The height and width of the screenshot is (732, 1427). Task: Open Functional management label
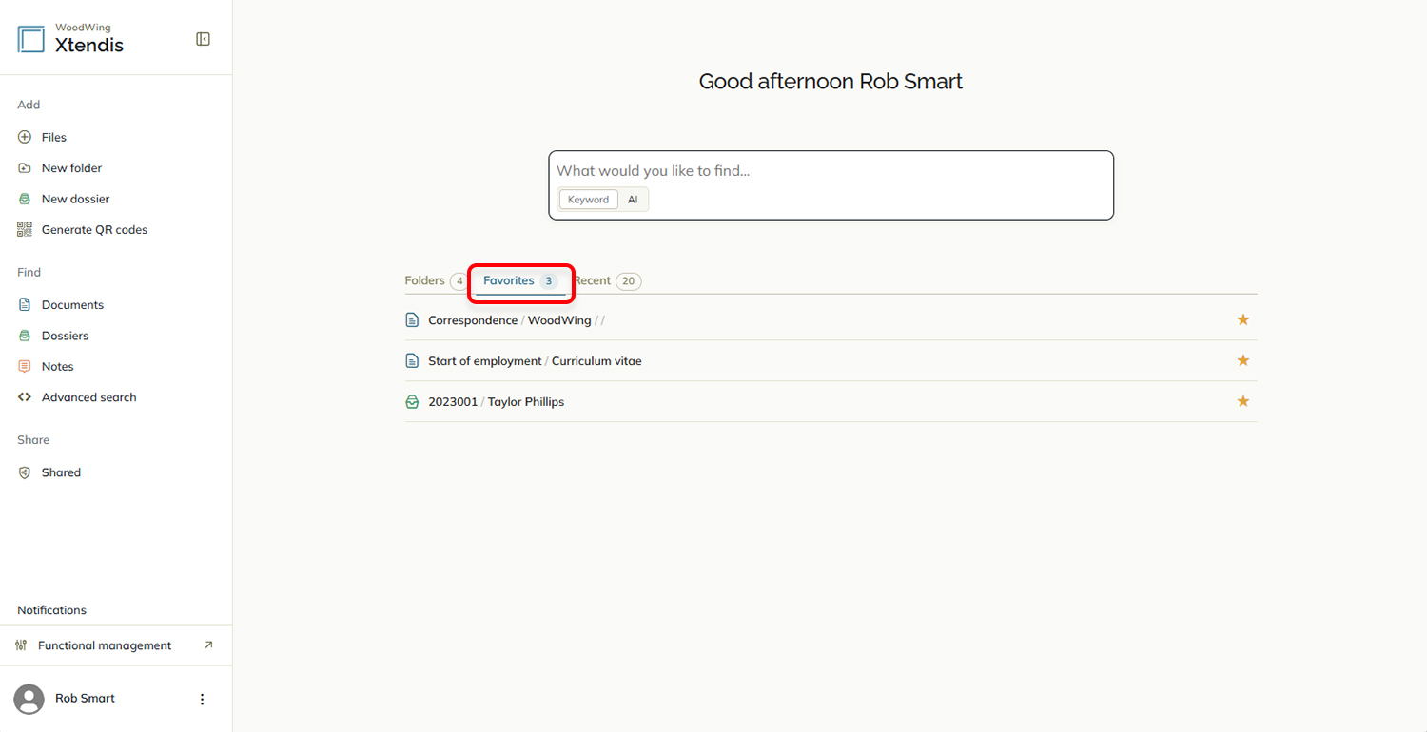coord(105,645)
